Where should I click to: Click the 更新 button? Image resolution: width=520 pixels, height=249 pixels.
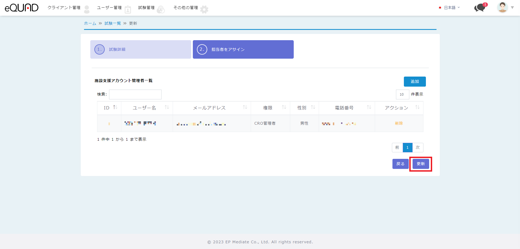420,164
